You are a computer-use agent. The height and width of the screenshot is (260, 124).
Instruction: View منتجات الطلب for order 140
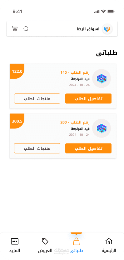click(x=37, y=98)
